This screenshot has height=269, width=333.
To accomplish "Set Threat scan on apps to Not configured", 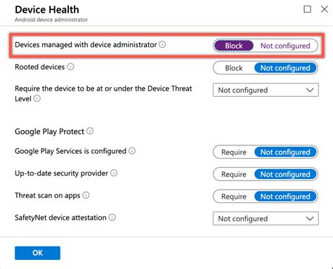I will coord(285,197).
